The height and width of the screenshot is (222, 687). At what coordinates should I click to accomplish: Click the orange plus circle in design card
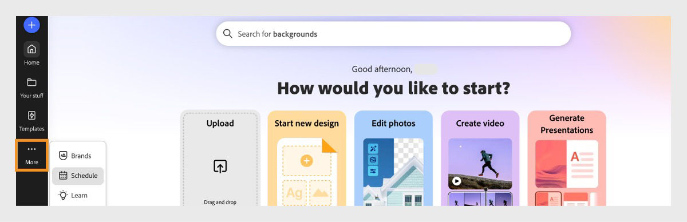pyautogui.click(x=307, y=161)
